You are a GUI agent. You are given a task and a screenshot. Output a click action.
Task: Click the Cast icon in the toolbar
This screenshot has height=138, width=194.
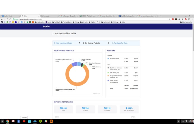click(189, 19)
